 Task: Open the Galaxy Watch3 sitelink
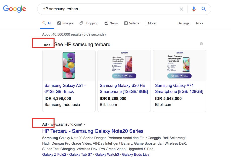107,154
